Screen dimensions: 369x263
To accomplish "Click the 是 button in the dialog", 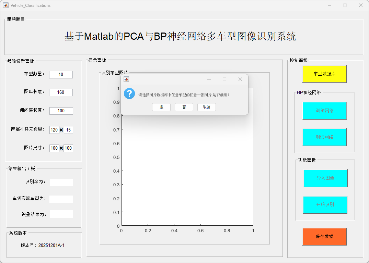I will coord(161,107).
